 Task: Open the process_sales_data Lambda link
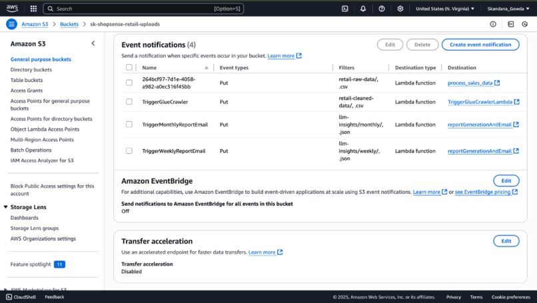click(x=470, y=83)
